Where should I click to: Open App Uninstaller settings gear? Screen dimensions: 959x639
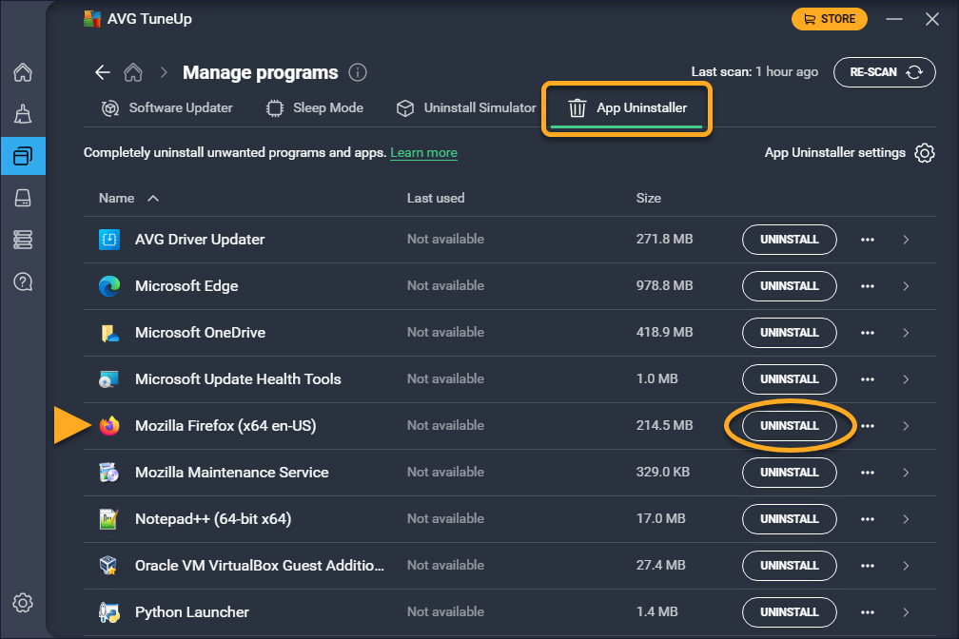(925, 153)
